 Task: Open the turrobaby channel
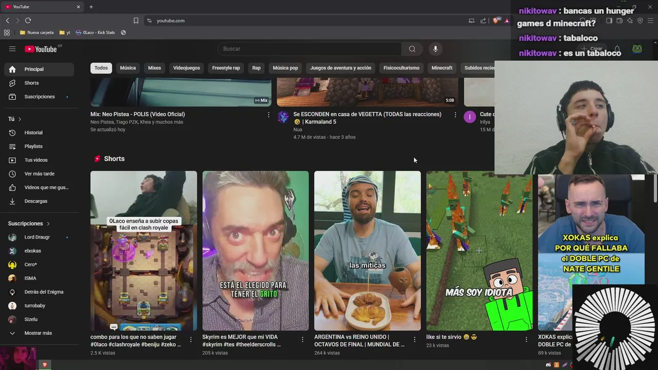pos(39,306)
